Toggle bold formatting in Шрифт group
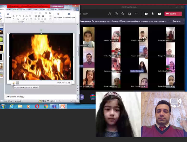Image resolution: width=187 pixels, height=142 pixels. point(14,16)
